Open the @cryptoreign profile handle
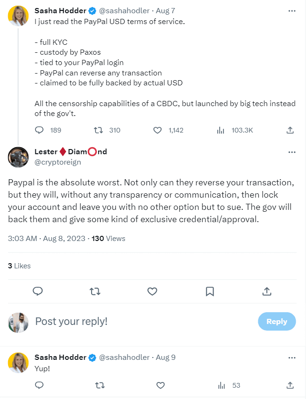 [x=58, y=162]
